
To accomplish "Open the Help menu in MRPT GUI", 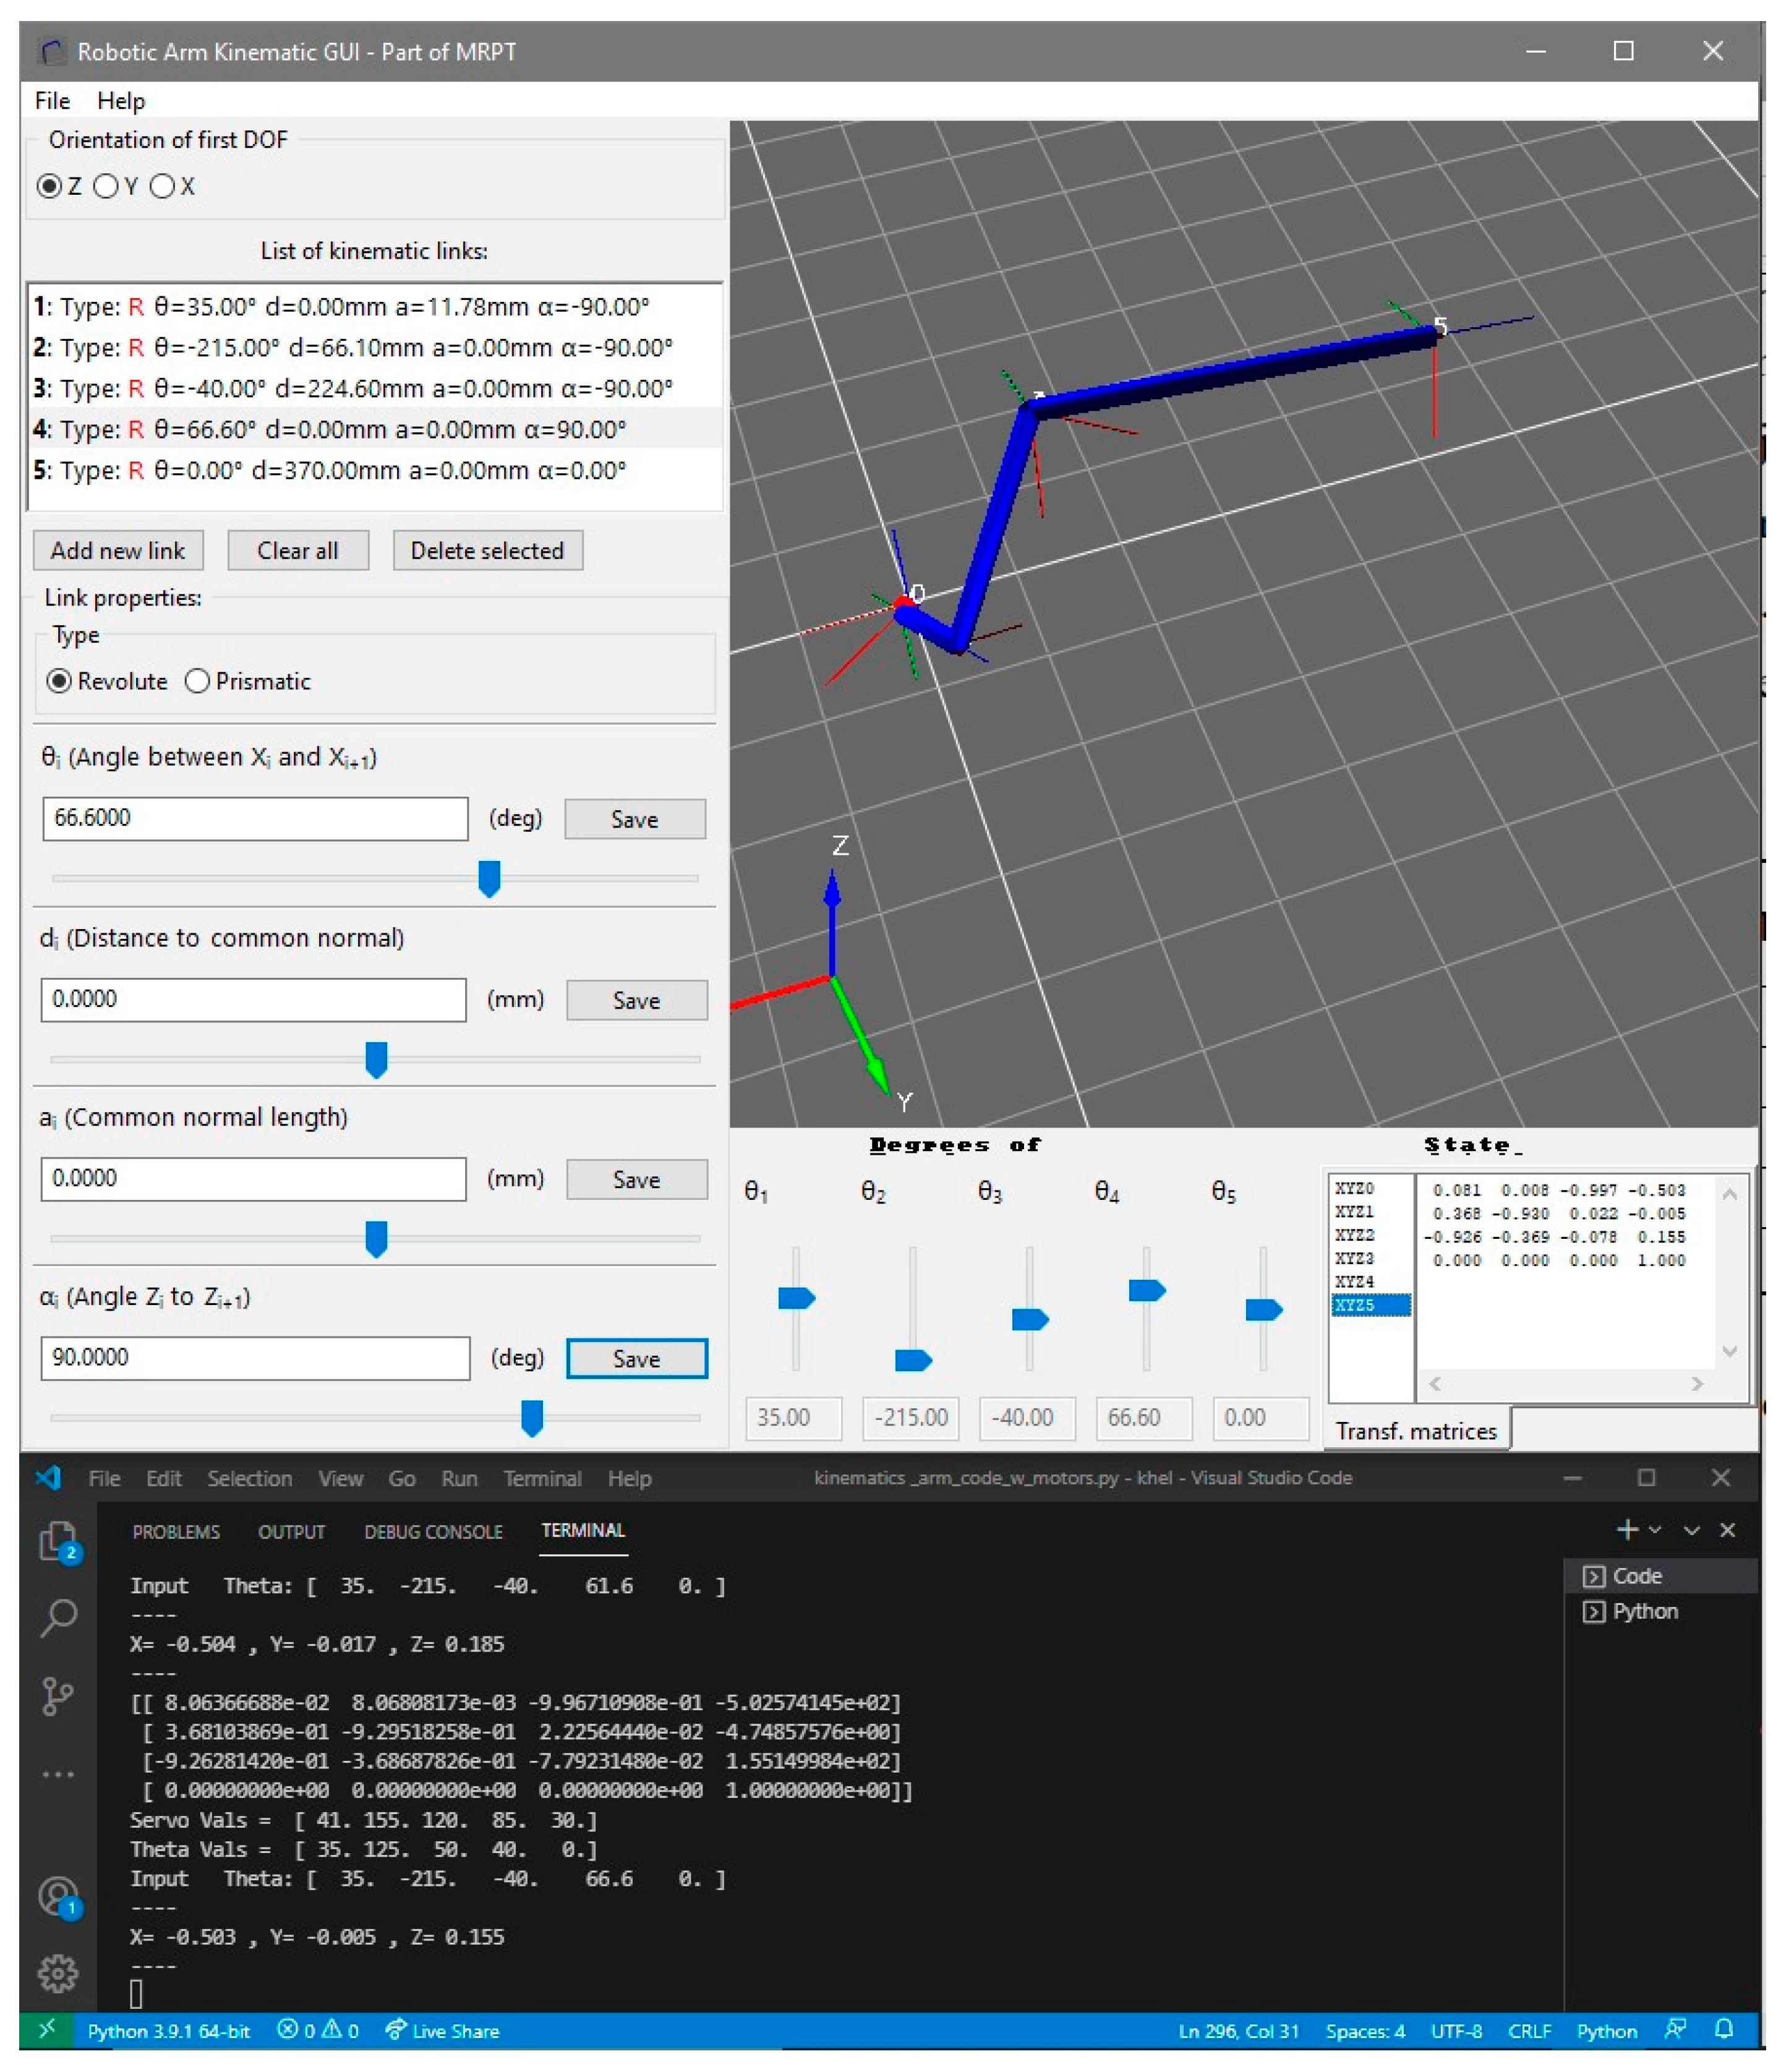I will pos(121,101).
